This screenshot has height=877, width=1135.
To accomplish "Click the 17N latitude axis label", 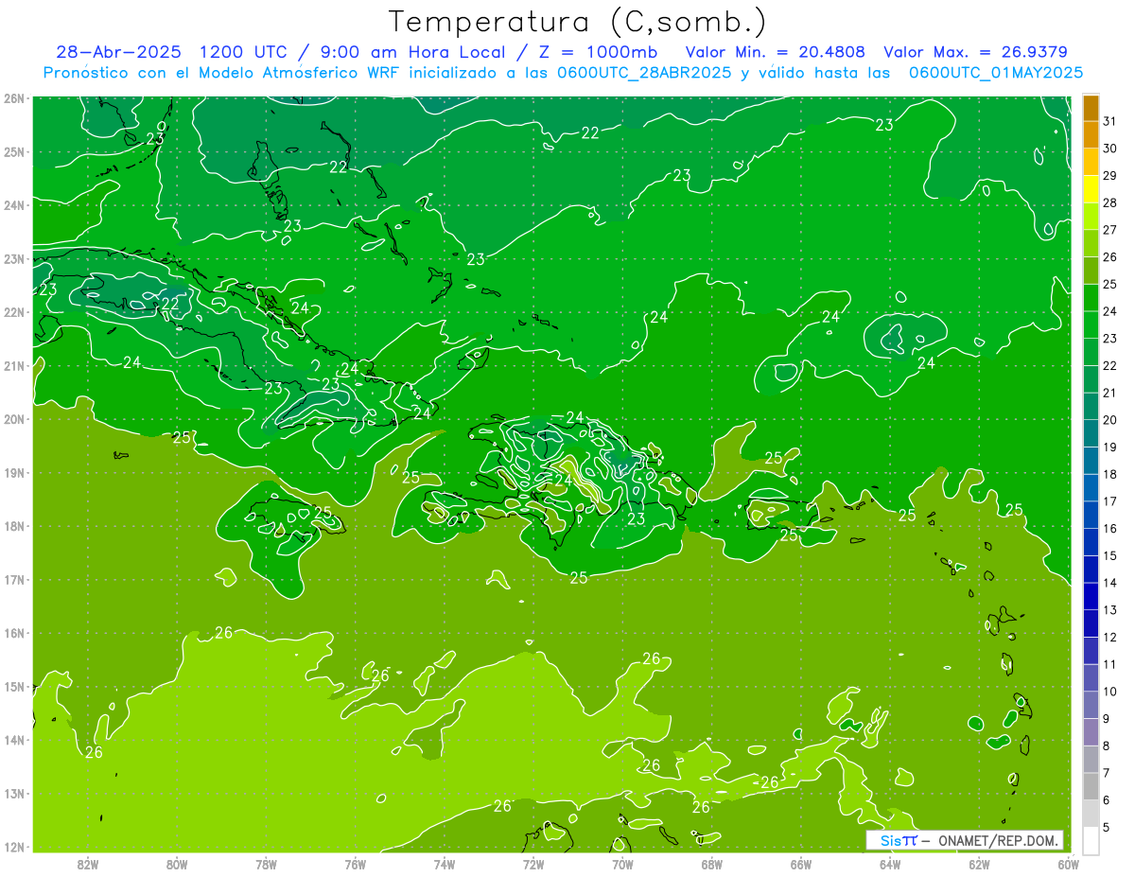I will click(x=14, y=579).
